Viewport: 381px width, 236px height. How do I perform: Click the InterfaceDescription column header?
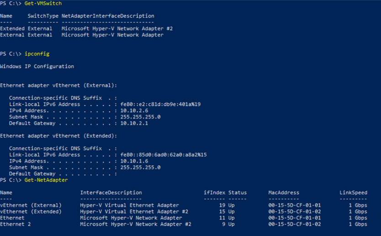coord(111,193)
